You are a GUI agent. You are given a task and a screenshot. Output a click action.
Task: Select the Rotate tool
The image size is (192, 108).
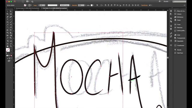(7, 27)
